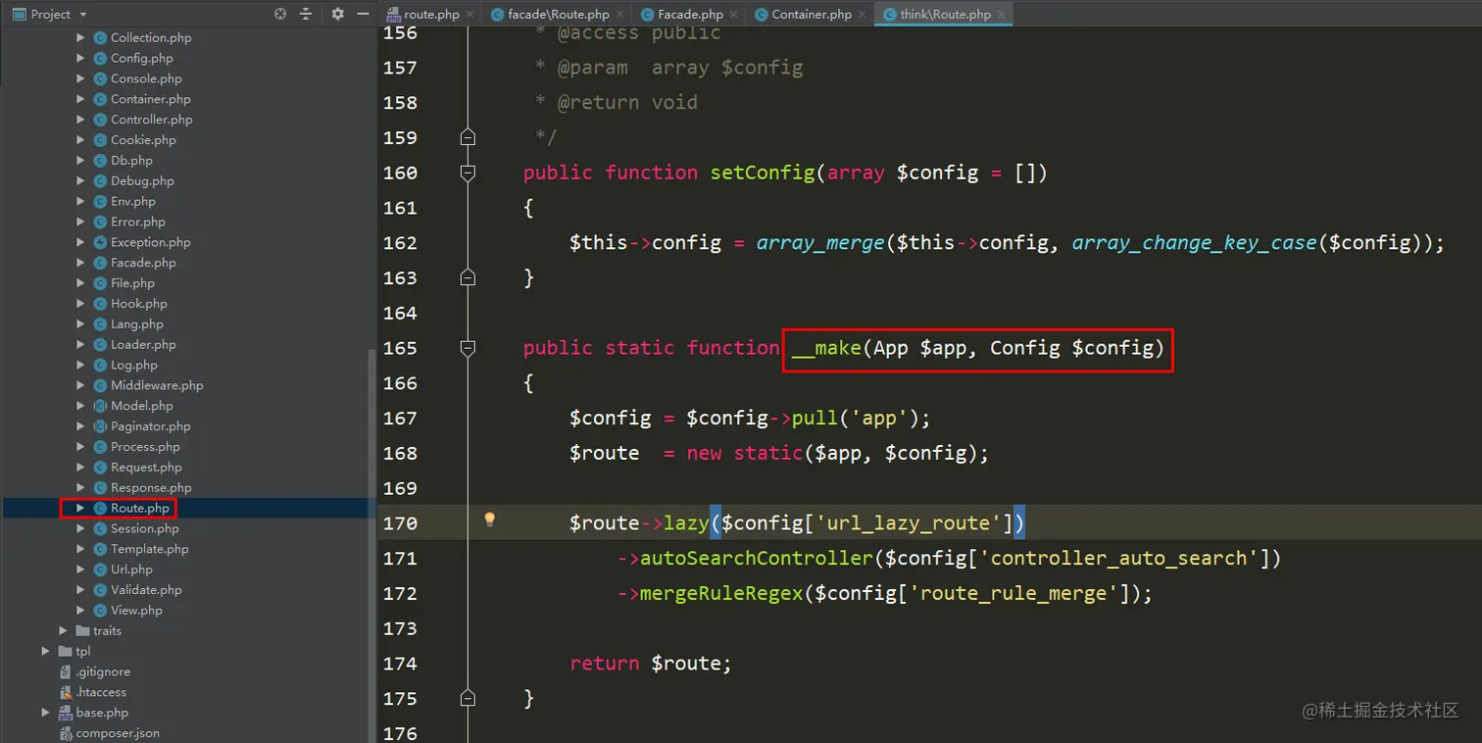This screenshot has height=743, width=1482.
Task: Click the Session.php class icon
Action: 100,528
